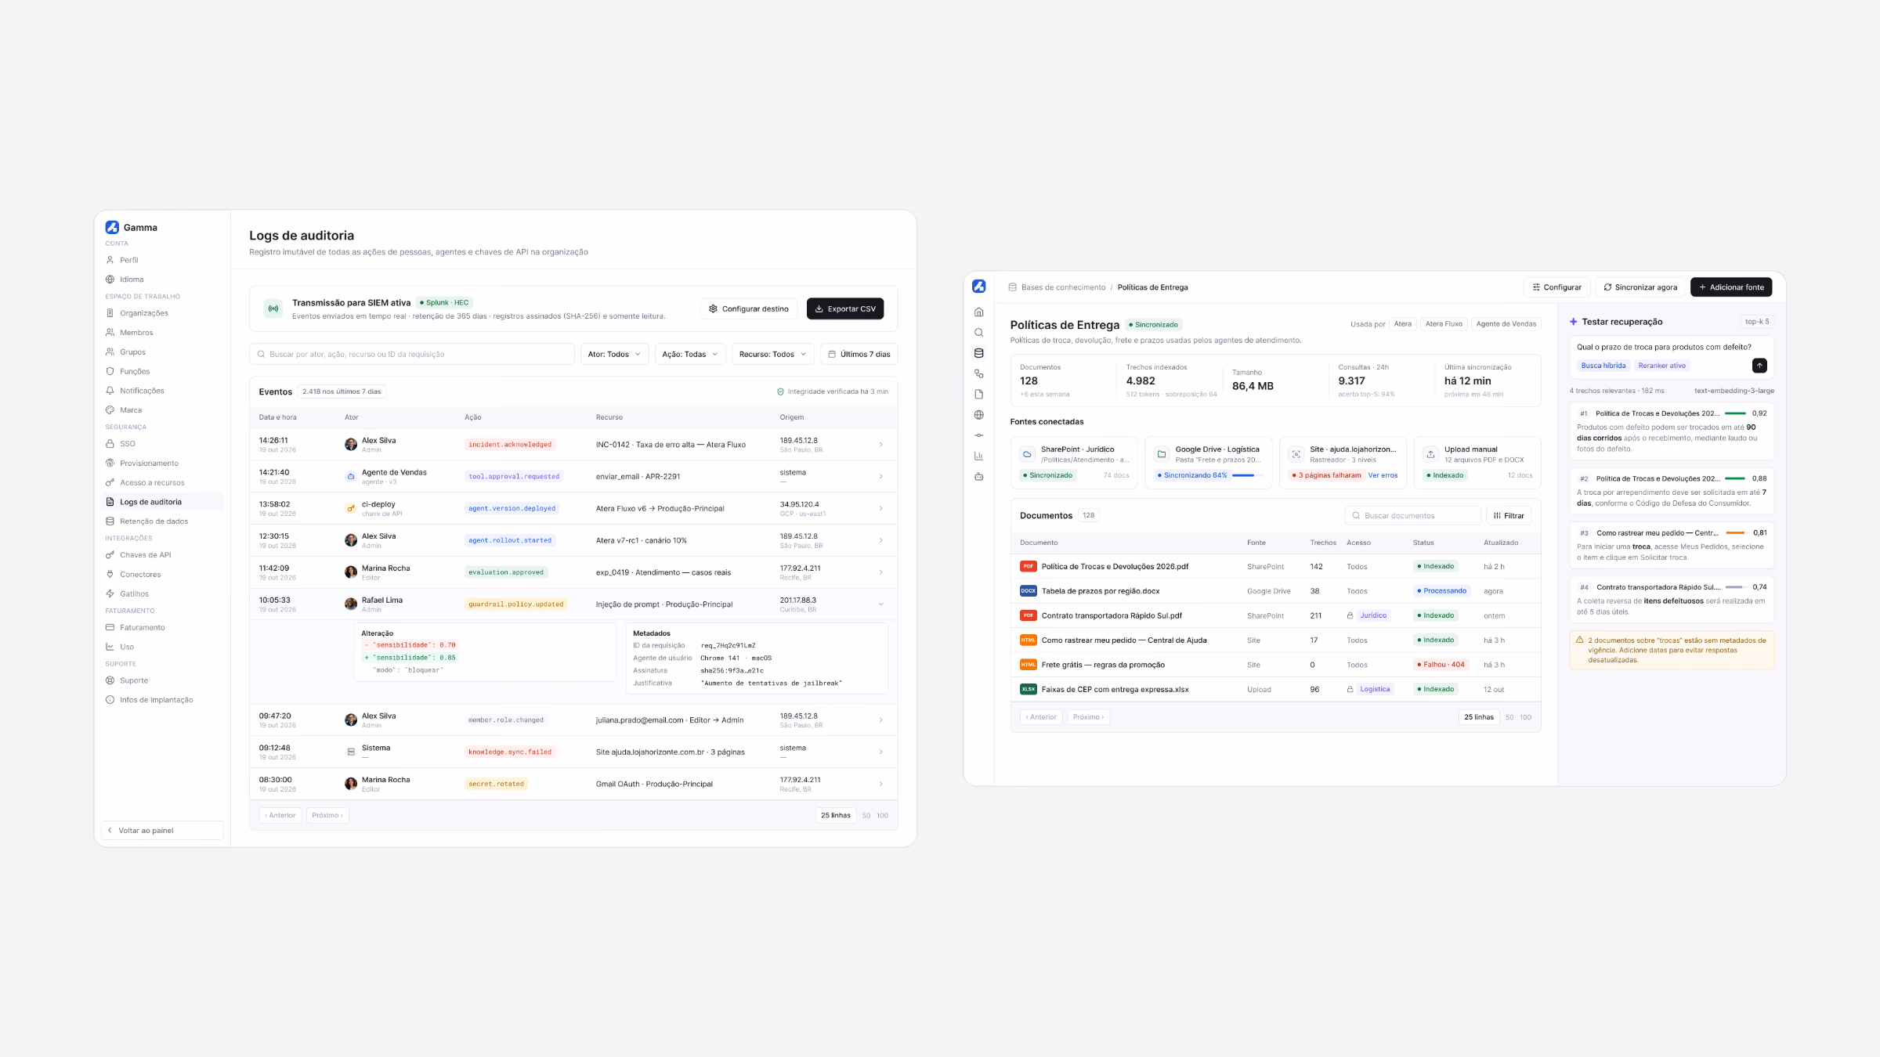Open the bar chart icon in knowledge base sidebar
The height and width of the screenshot is (1057, 1880).
pyautogui.click(x=978, y=456)
